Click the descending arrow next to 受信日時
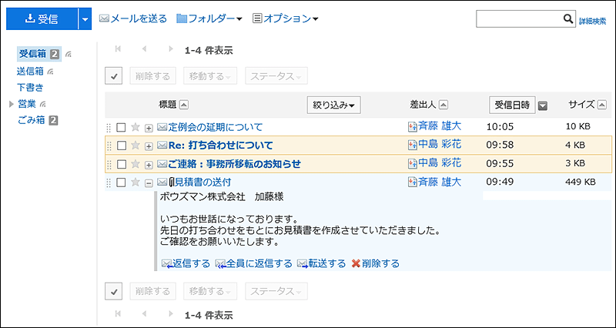The height and width of the screenshot is (328, 616). 543,105
